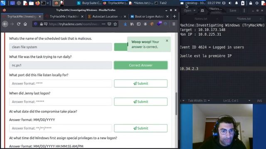This screenshot has height=149, width=266.
Task: Open the editor three-dot menu
Action: [244, 10]
